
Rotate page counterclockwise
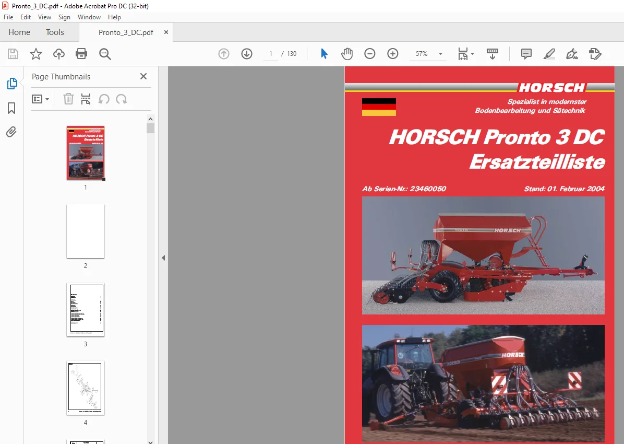point(104,99)
